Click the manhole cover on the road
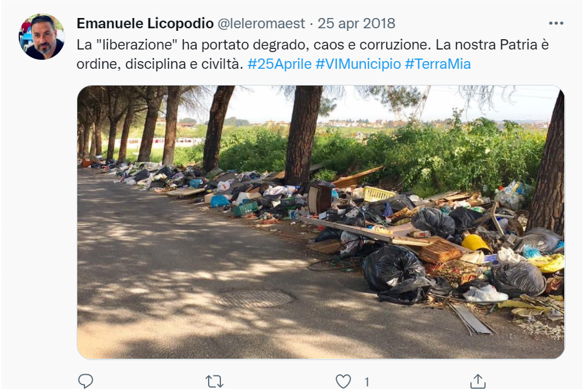This screenshot has height=389, width=583. (x=256, y=298)
